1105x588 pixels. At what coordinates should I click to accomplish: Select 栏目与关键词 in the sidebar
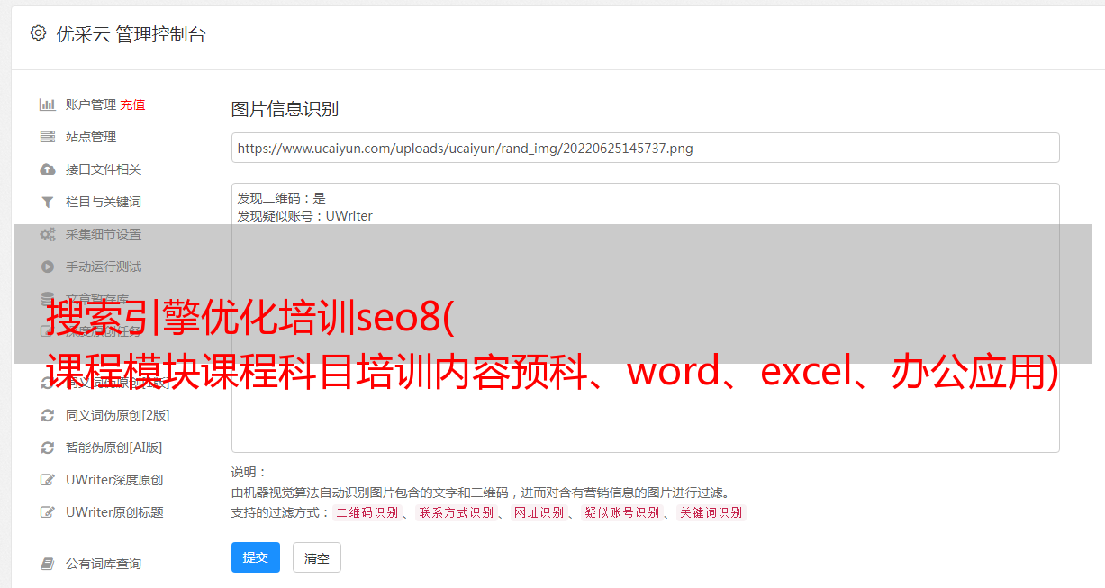[x=104, y=202]
